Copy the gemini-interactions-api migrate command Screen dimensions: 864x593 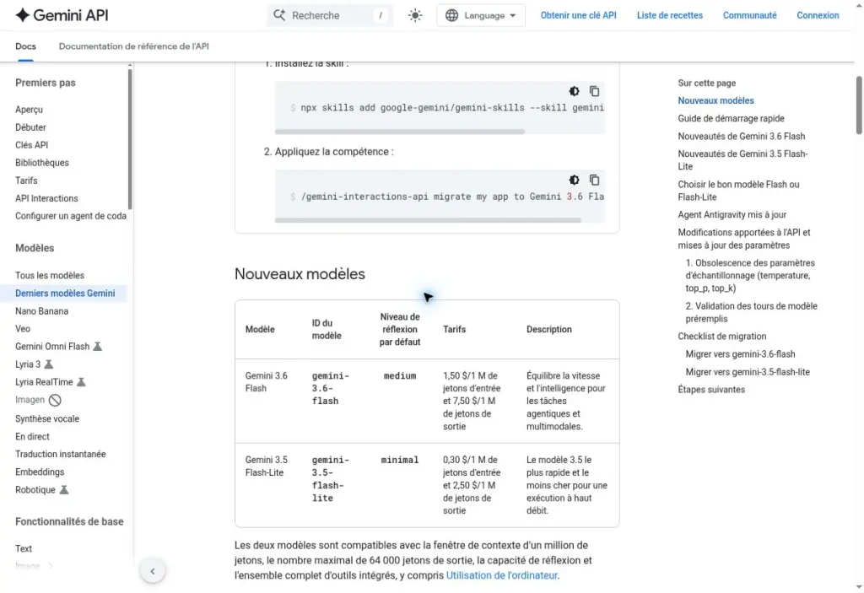pyautogui.click(x=594, y=180)
